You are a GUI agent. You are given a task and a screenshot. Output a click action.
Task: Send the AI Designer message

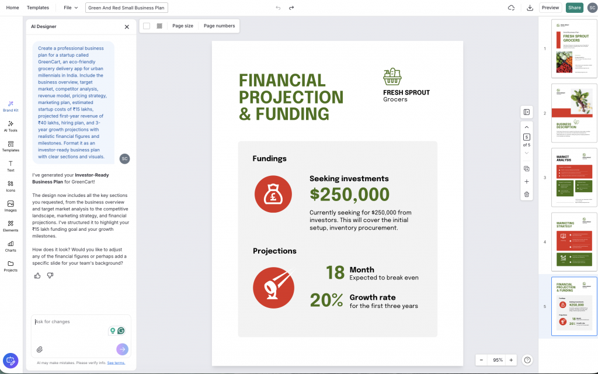122,349
